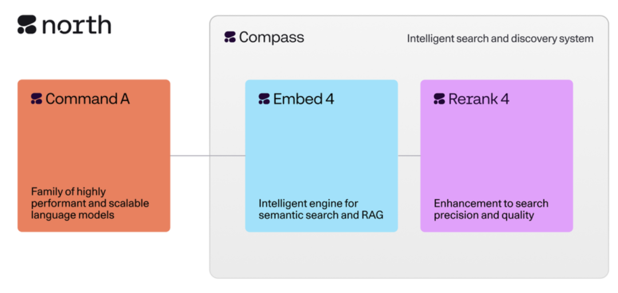Click the North logo icon
The width and height of the screenshot is (618, 293).
27,25
